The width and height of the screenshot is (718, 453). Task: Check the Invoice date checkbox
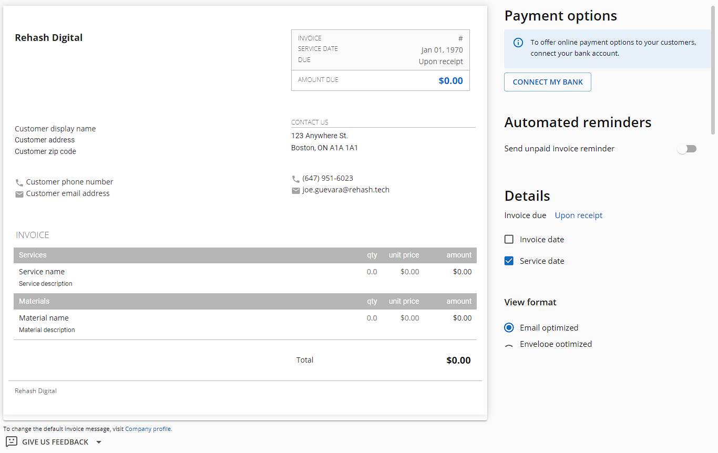coord(508,239)
